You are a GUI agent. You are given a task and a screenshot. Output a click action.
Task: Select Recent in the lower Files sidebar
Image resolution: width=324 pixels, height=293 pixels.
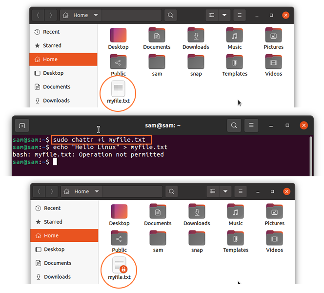pyautogui.click(x=52, y=208)
